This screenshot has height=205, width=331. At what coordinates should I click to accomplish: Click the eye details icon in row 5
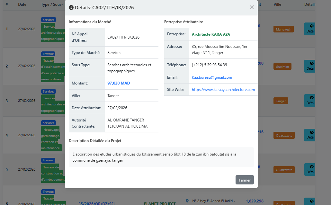[311, 166]
